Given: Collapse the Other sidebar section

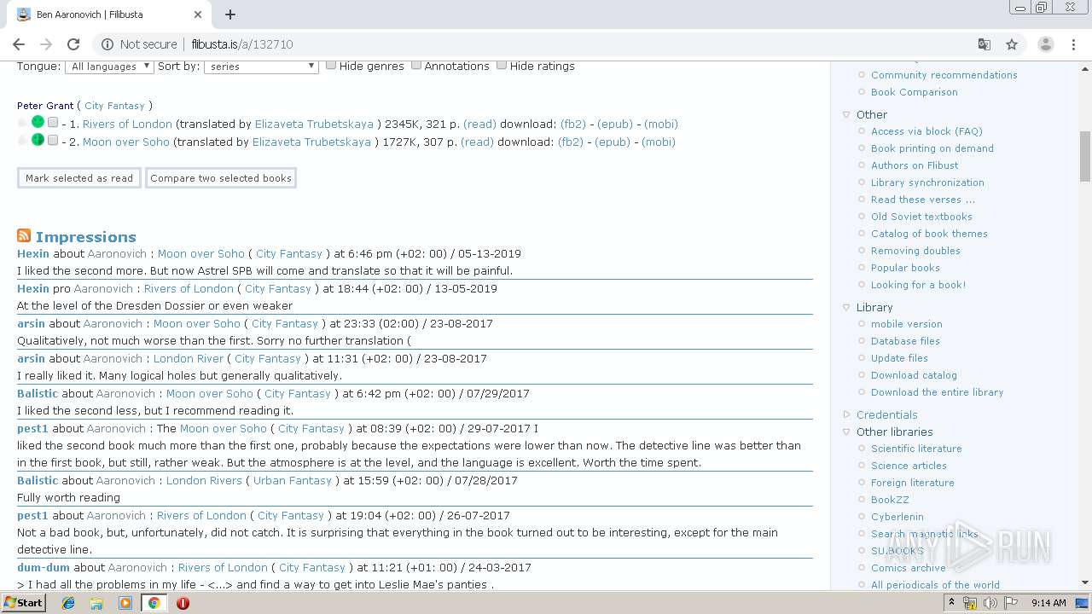Looking at the screenshot, I should (x=846, y=114).
